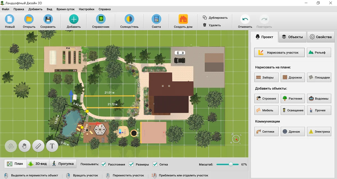
Task: Switch to the Объекты tab
Action: [x=292, y=37]
